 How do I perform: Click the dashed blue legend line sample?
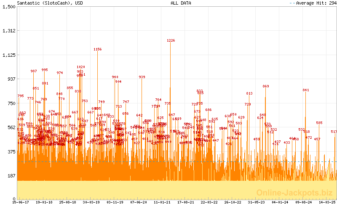(x=292, y=3)
